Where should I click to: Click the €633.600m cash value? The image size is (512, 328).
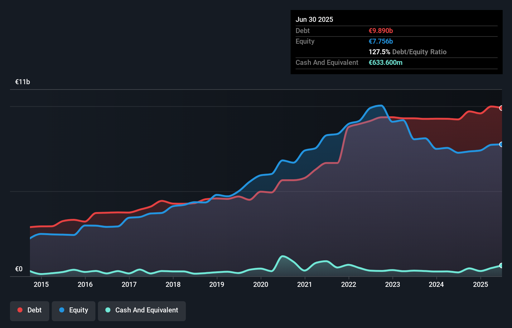[385, 62]
